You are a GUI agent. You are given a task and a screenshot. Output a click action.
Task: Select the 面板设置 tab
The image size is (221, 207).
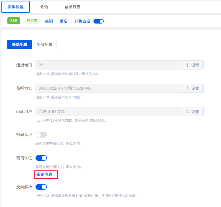(16, 7)
